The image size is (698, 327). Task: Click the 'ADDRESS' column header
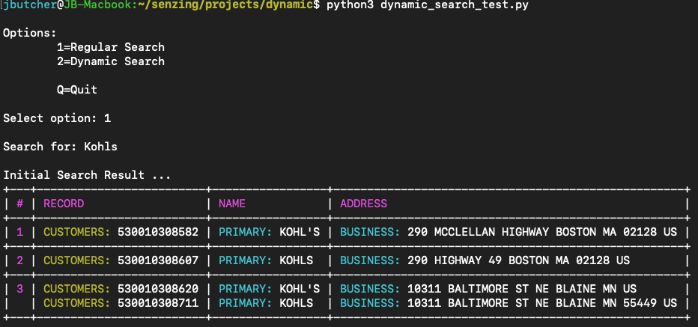363,204
